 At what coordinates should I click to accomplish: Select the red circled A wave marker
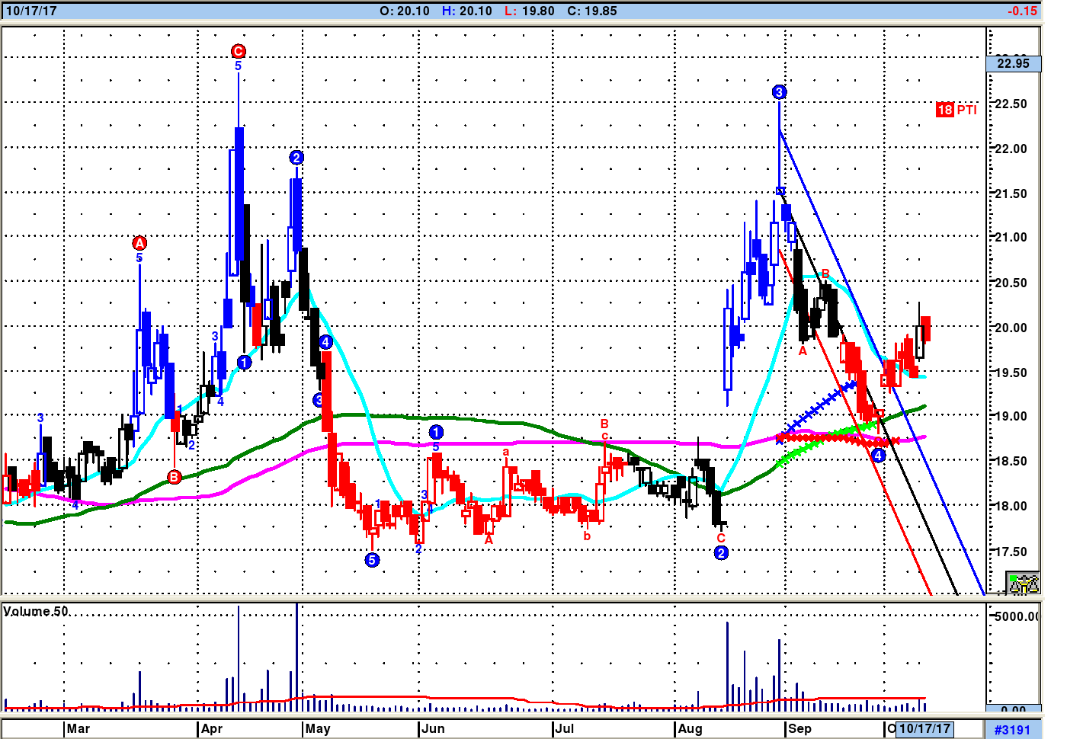point(139,243)
